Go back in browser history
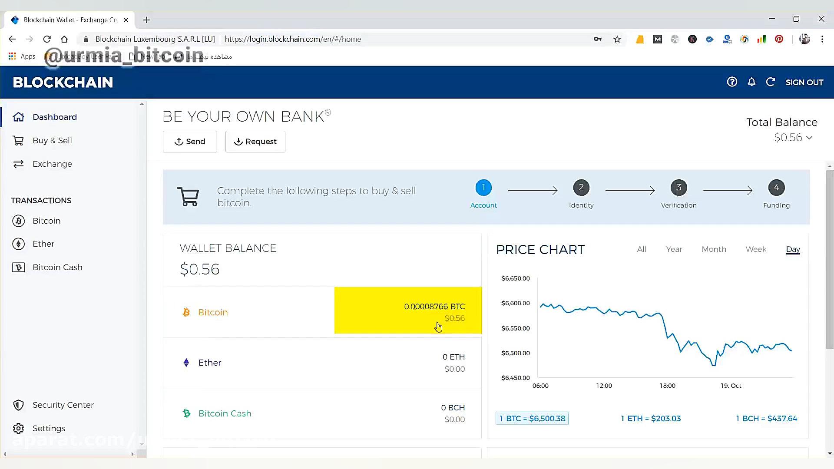834x469 pixels. pos(12,39)
